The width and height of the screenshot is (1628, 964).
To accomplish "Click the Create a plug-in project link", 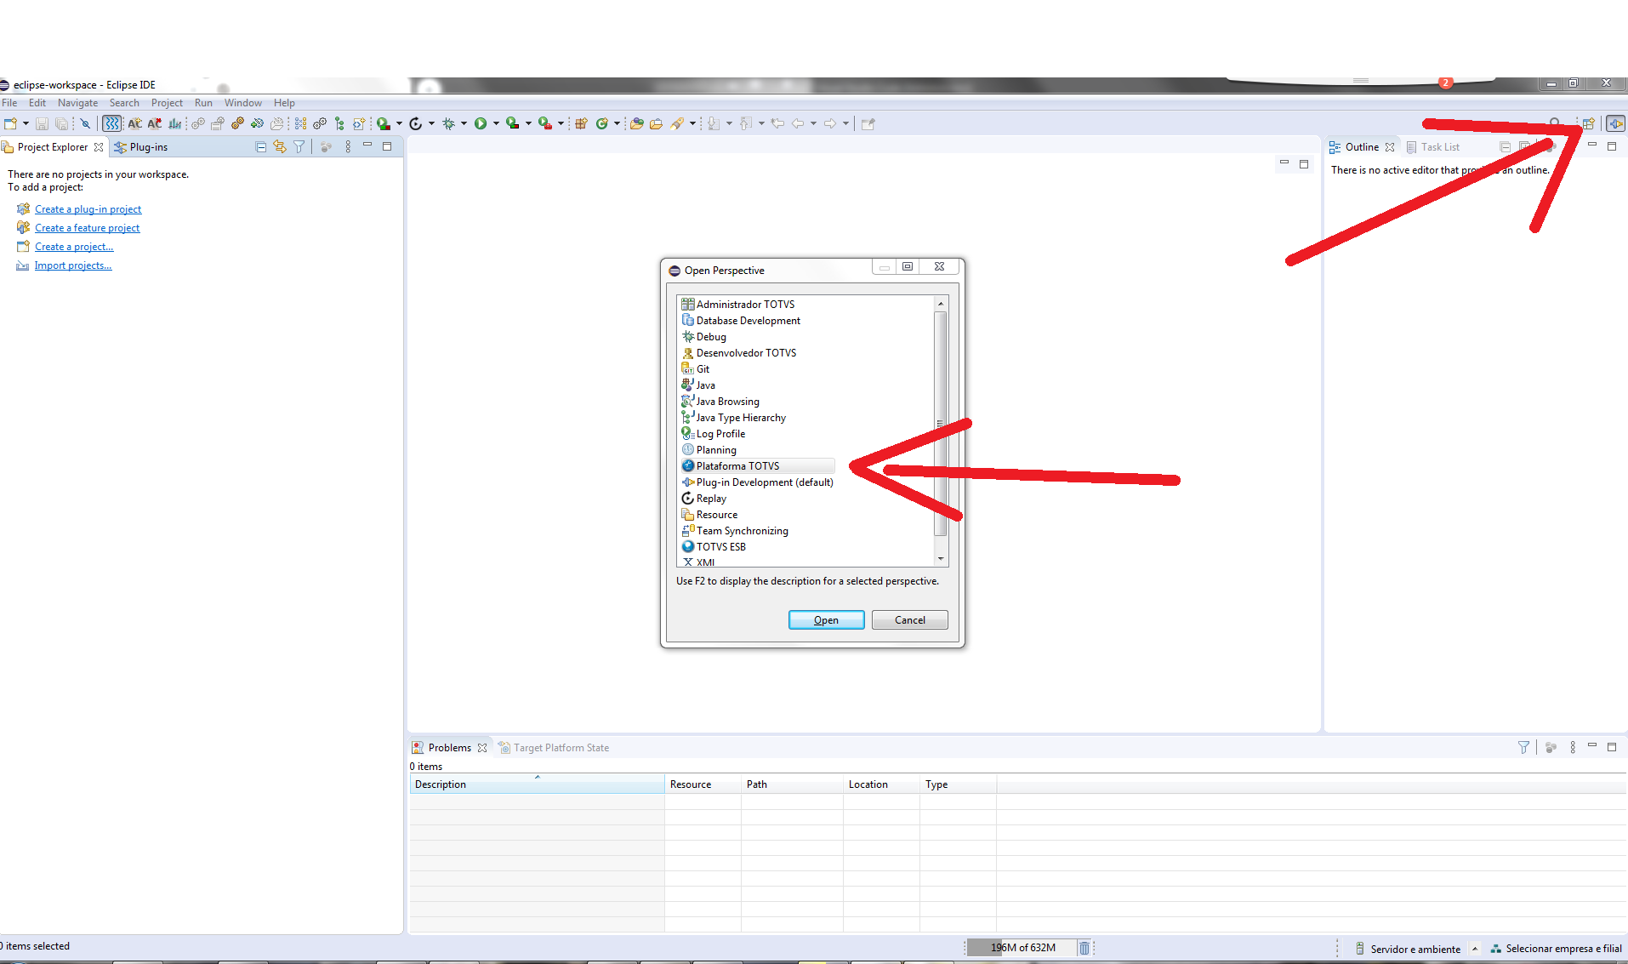I will [88, 208].
